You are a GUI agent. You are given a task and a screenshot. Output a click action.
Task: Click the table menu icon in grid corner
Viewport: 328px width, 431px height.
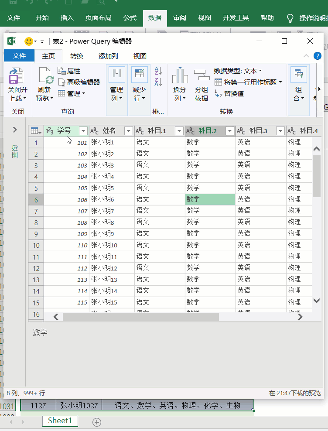[x=36, y=131]
